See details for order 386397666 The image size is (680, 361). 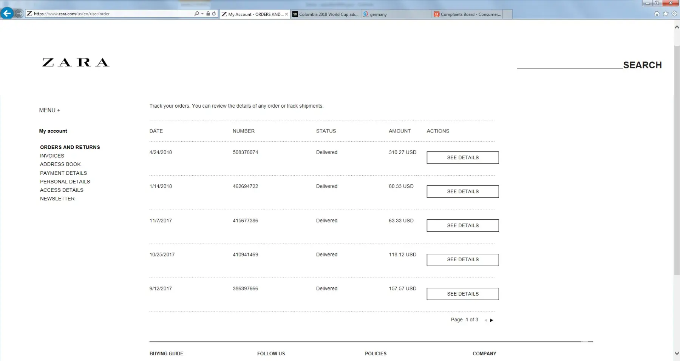(x=462, y=294)
